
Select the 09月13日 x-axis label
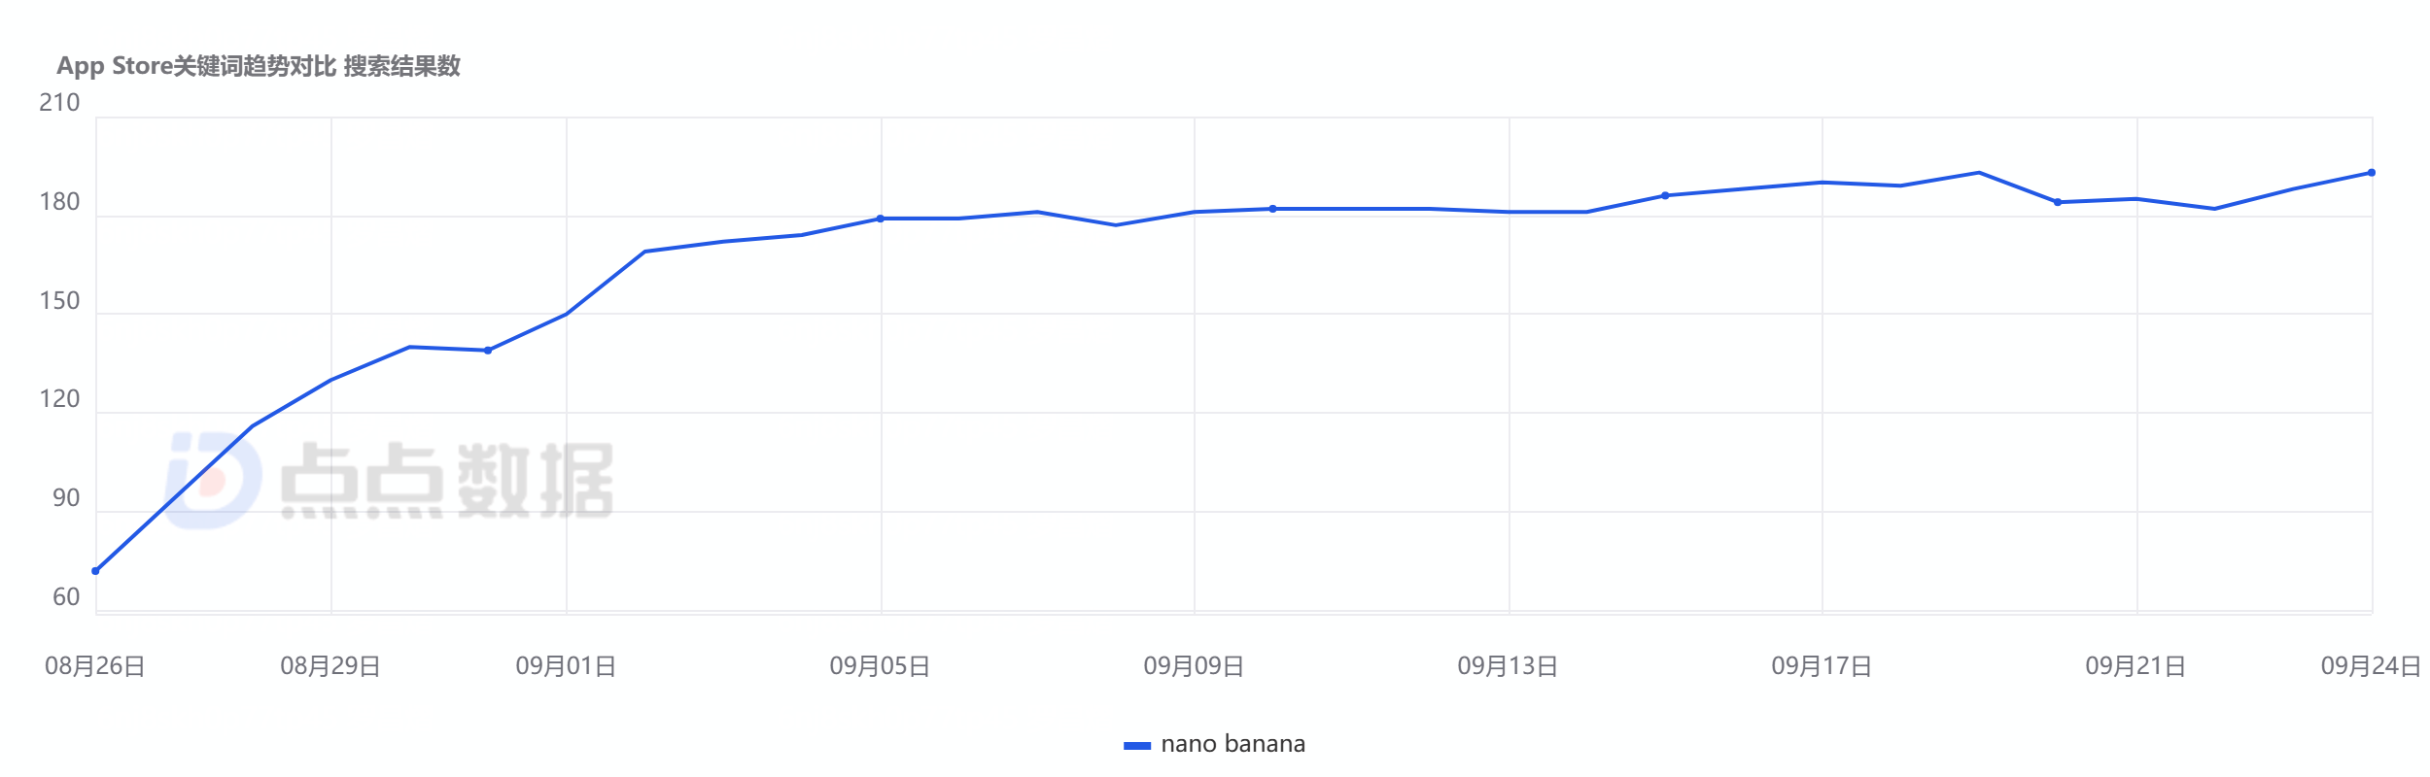(x=1508, y=666)
